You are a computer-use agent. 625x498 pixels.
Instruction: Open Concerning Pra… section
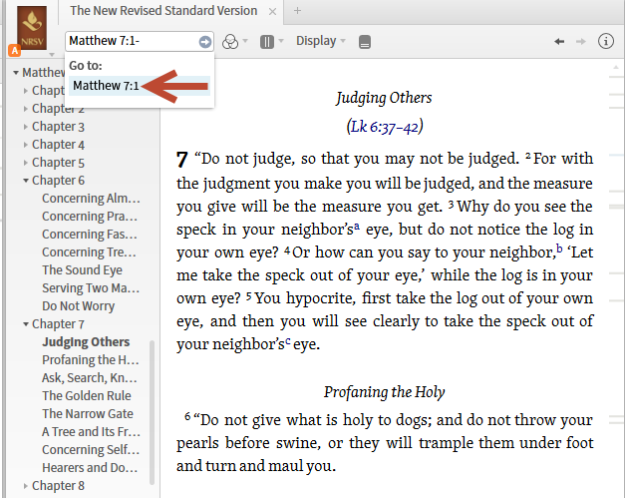click(90, 217)
